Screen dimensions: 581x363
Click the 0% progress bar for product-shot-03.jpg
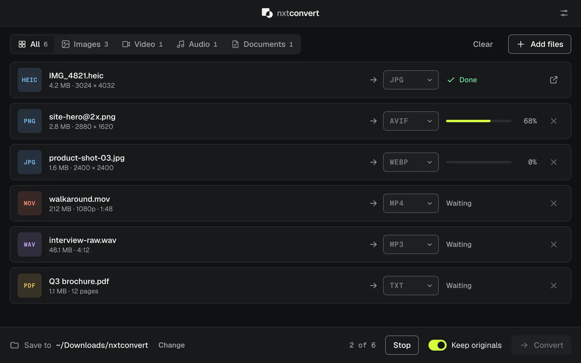pos(478,162)
